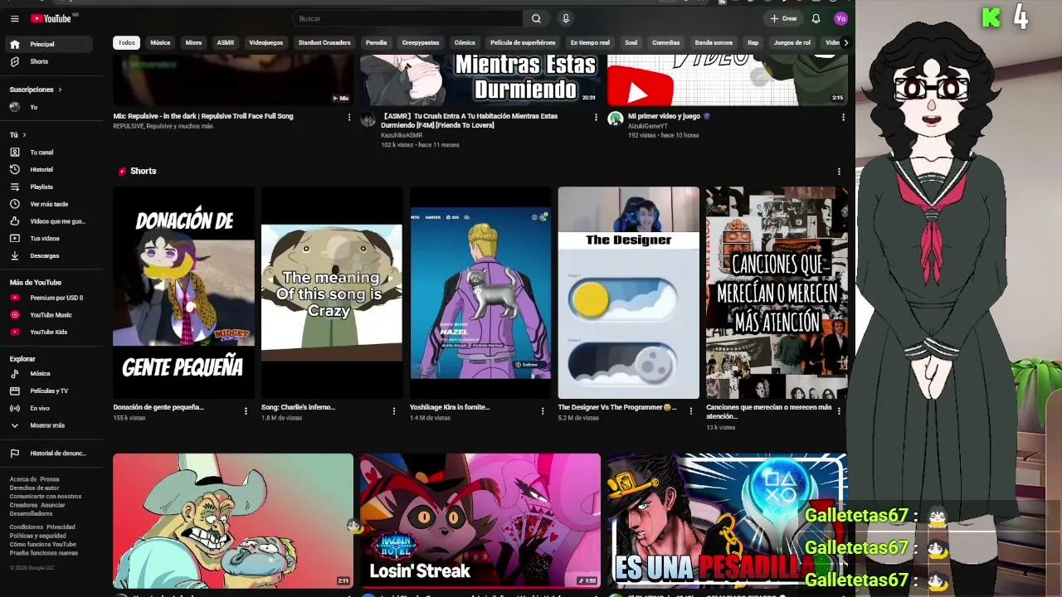Open the Privacidad footer link

click(x=61, y=527)
